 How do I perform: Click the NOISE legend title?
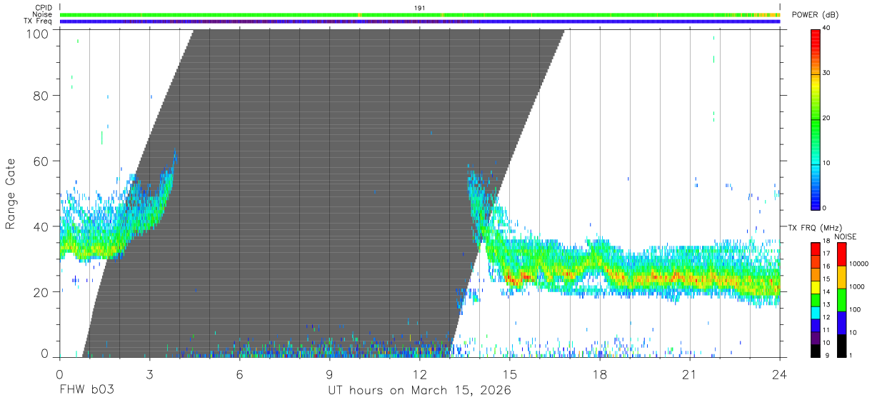pyautogui.click(x=846, y=236)
